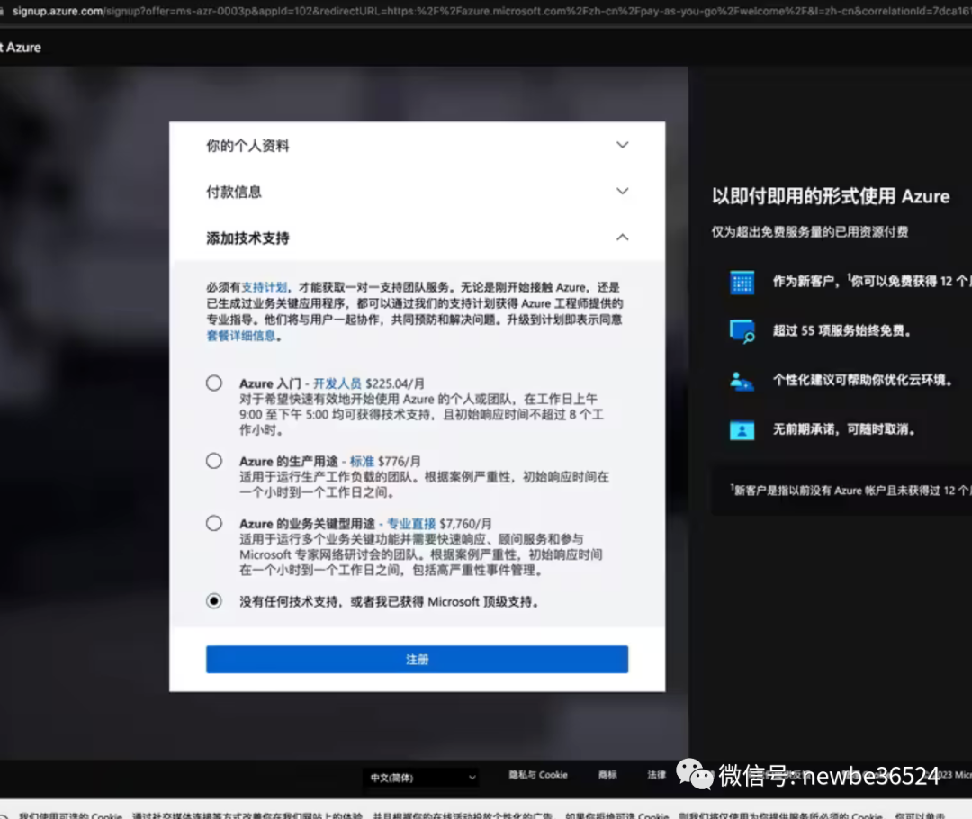Select 没有任何技术支持 radio option
Screen dimensions: 972x819
click(214, 601)
